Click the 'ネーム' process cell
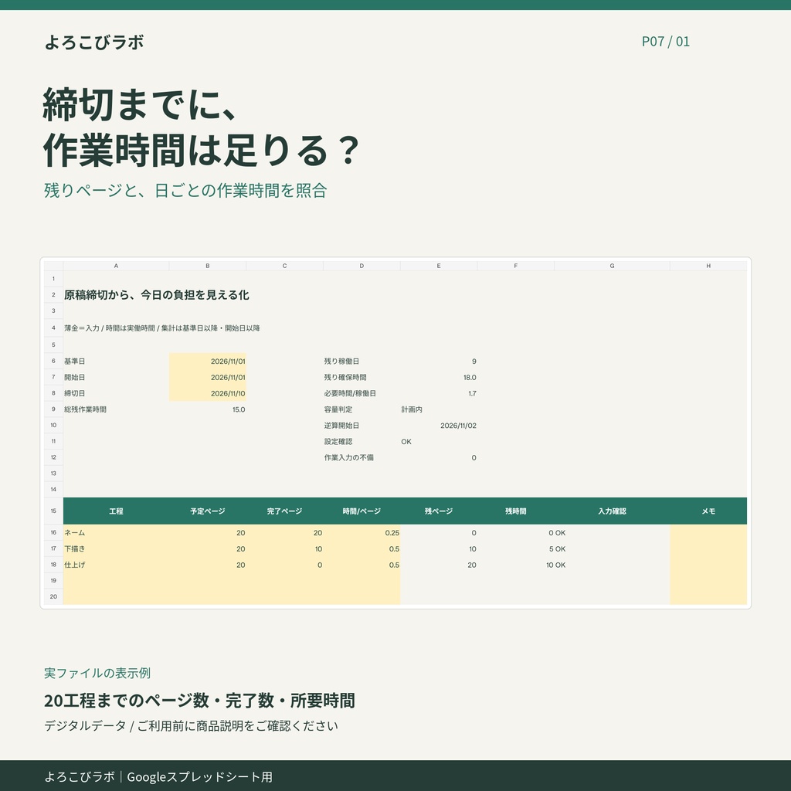This screenshot has height=791, width=791. pyautogui.click(x=116, y=533)
